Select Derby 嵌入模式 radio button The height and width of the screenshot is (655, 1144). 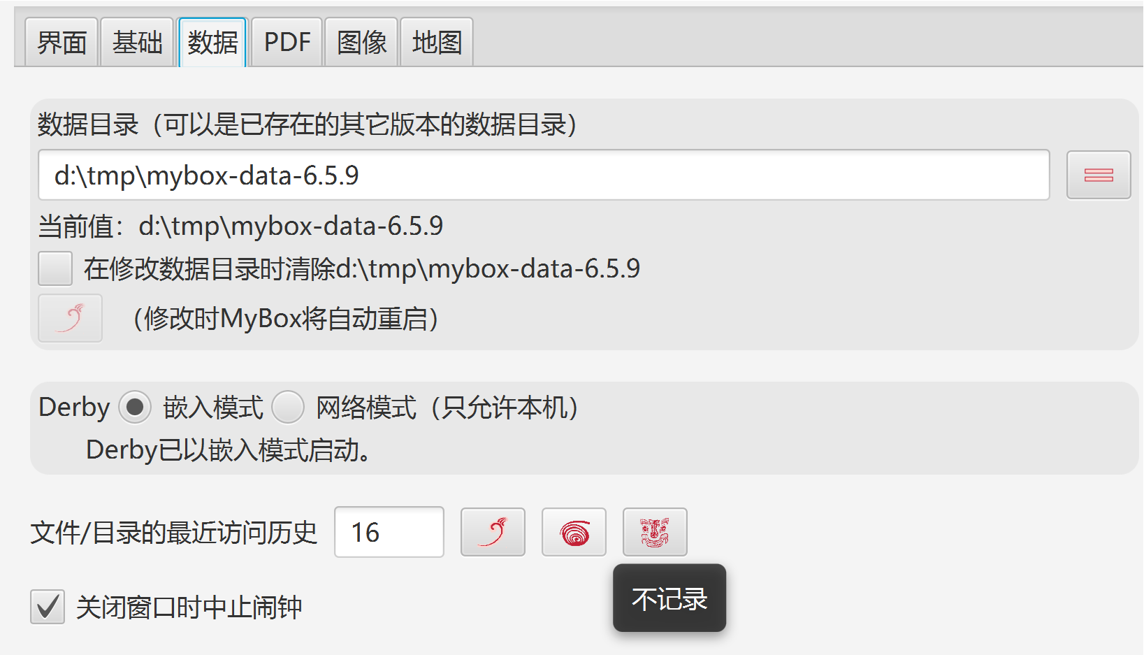[135, 407]
